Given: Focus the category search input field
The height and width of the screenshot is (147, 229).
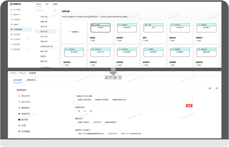Looking at the screenshot, I should pyautogui.click(x=44, y=10).
